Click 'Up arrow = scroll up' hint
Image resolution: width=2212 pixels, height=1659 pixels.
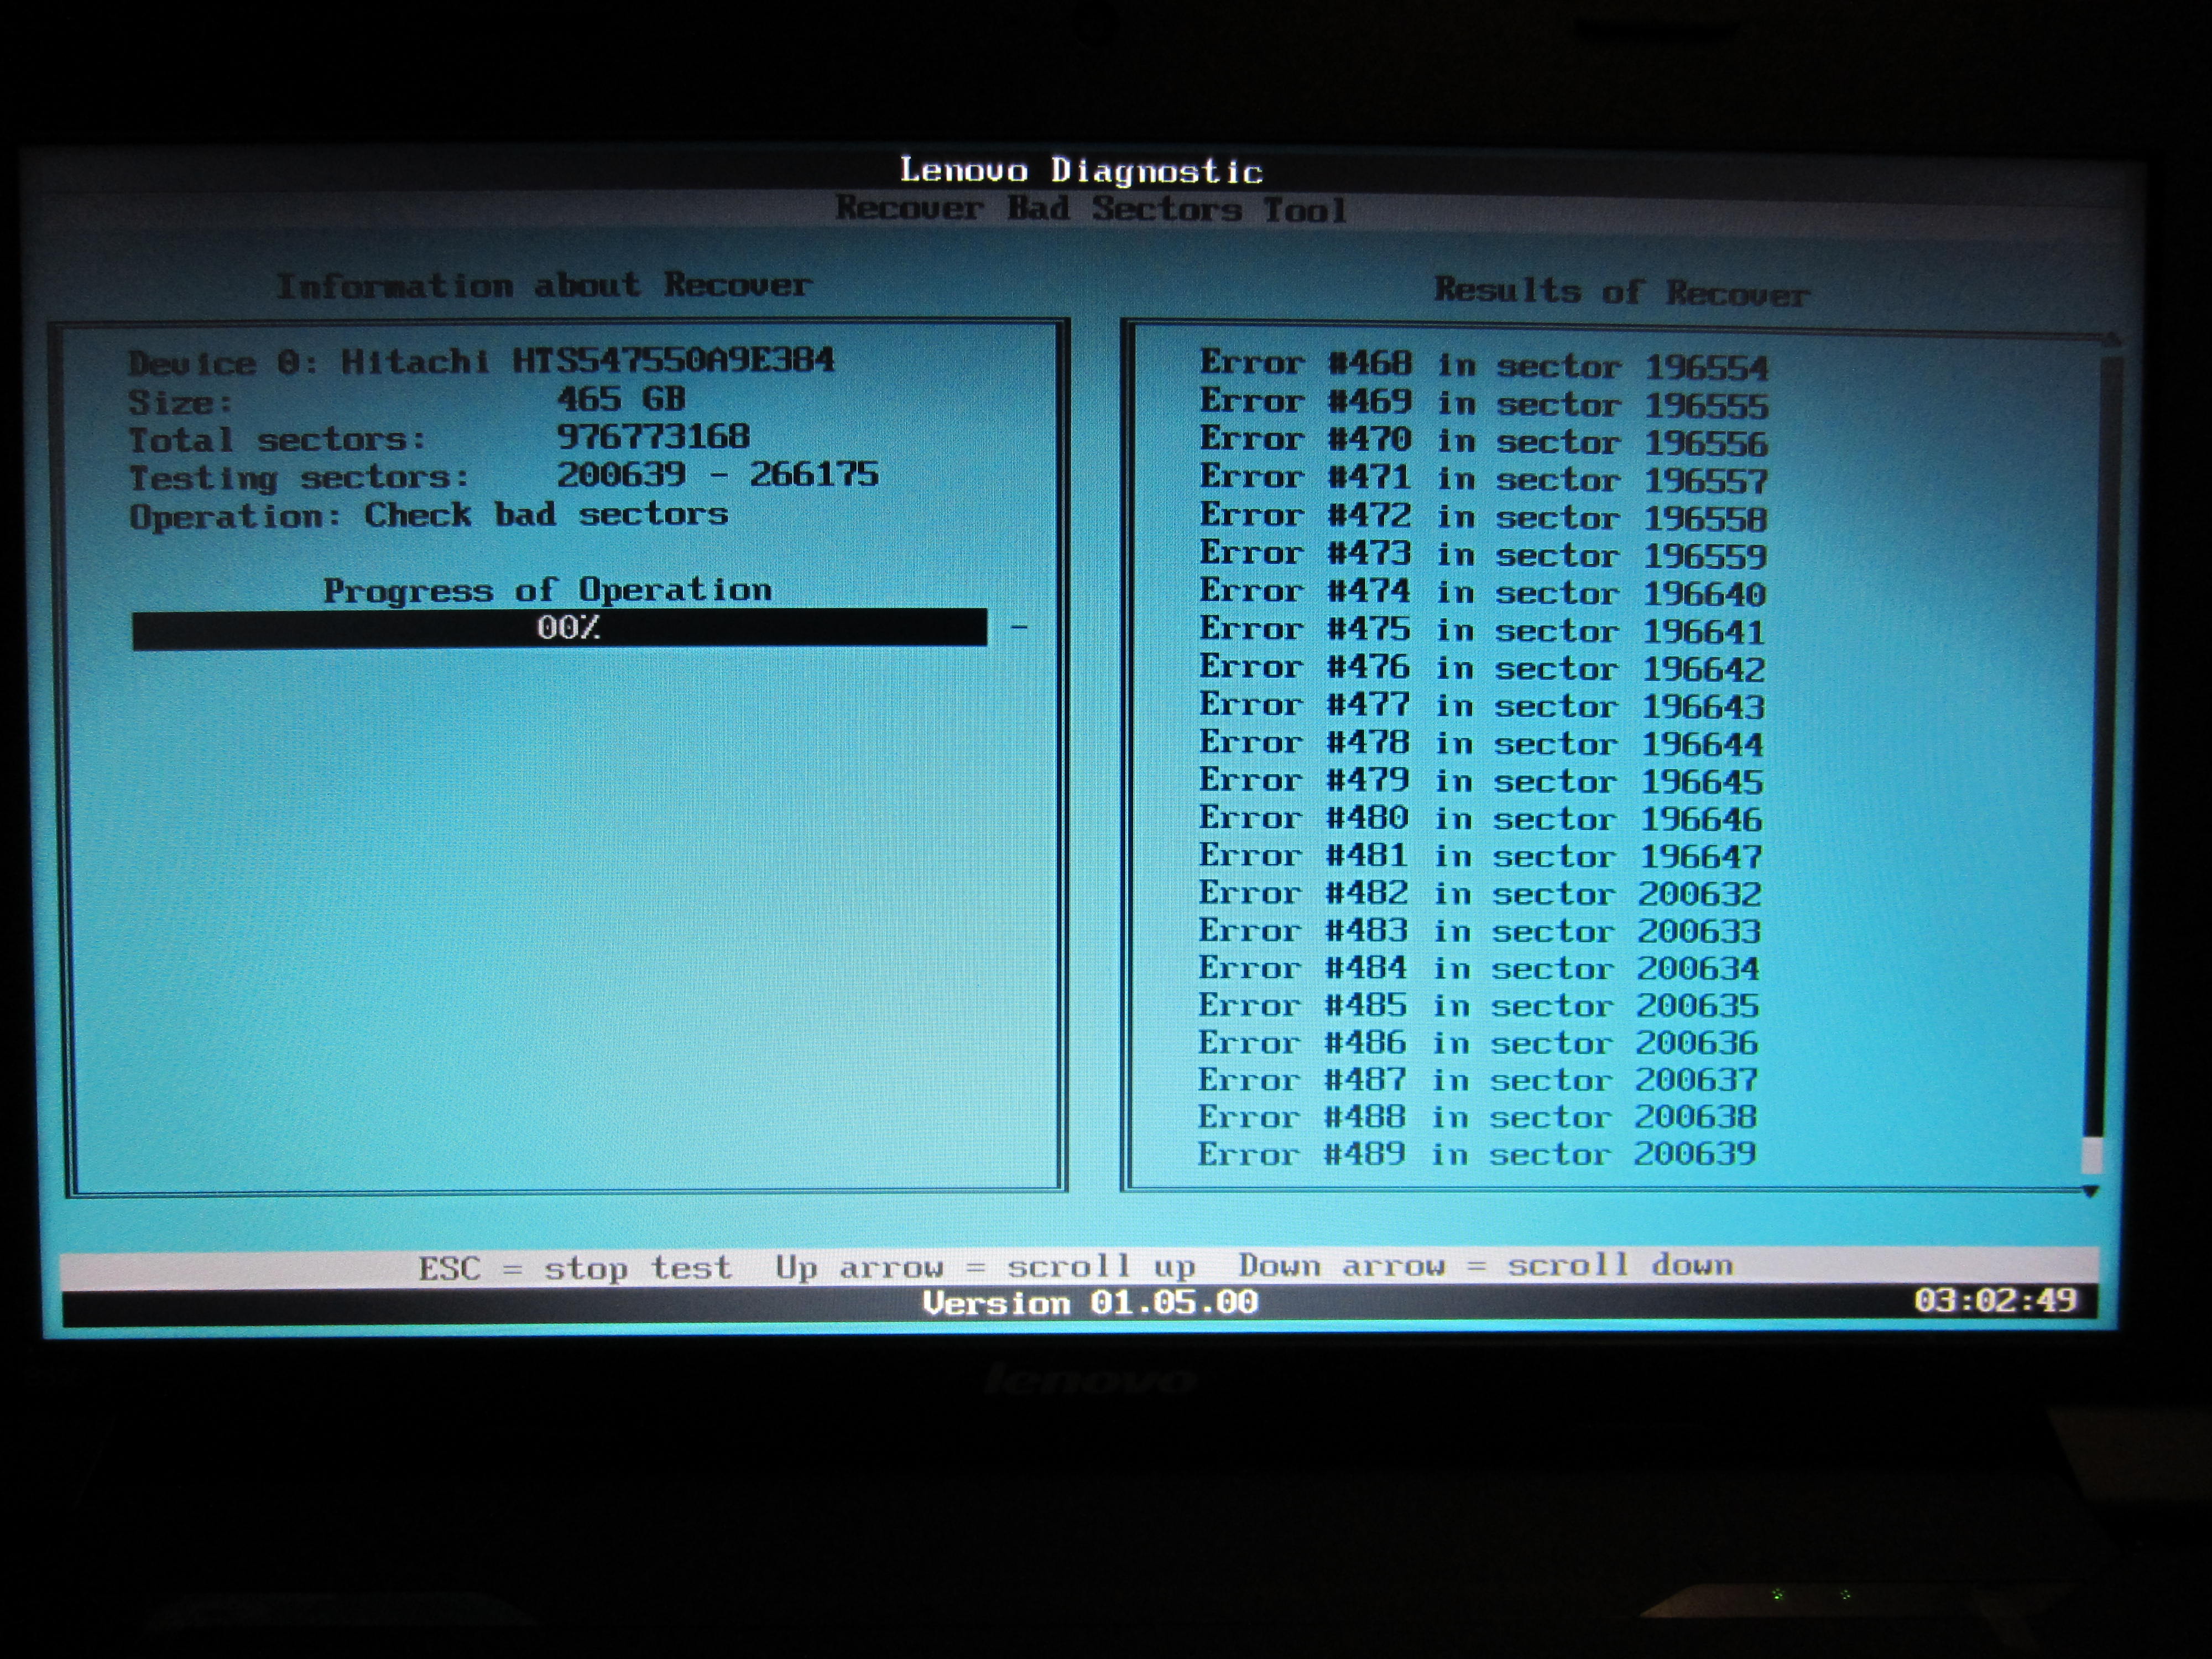point(985,1267)
